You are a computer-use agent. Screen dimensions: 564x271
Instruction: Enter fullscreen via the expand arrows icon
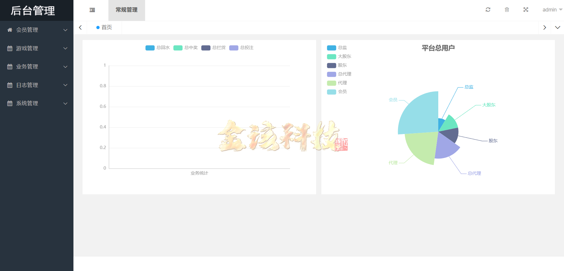[x=526, y=9]
